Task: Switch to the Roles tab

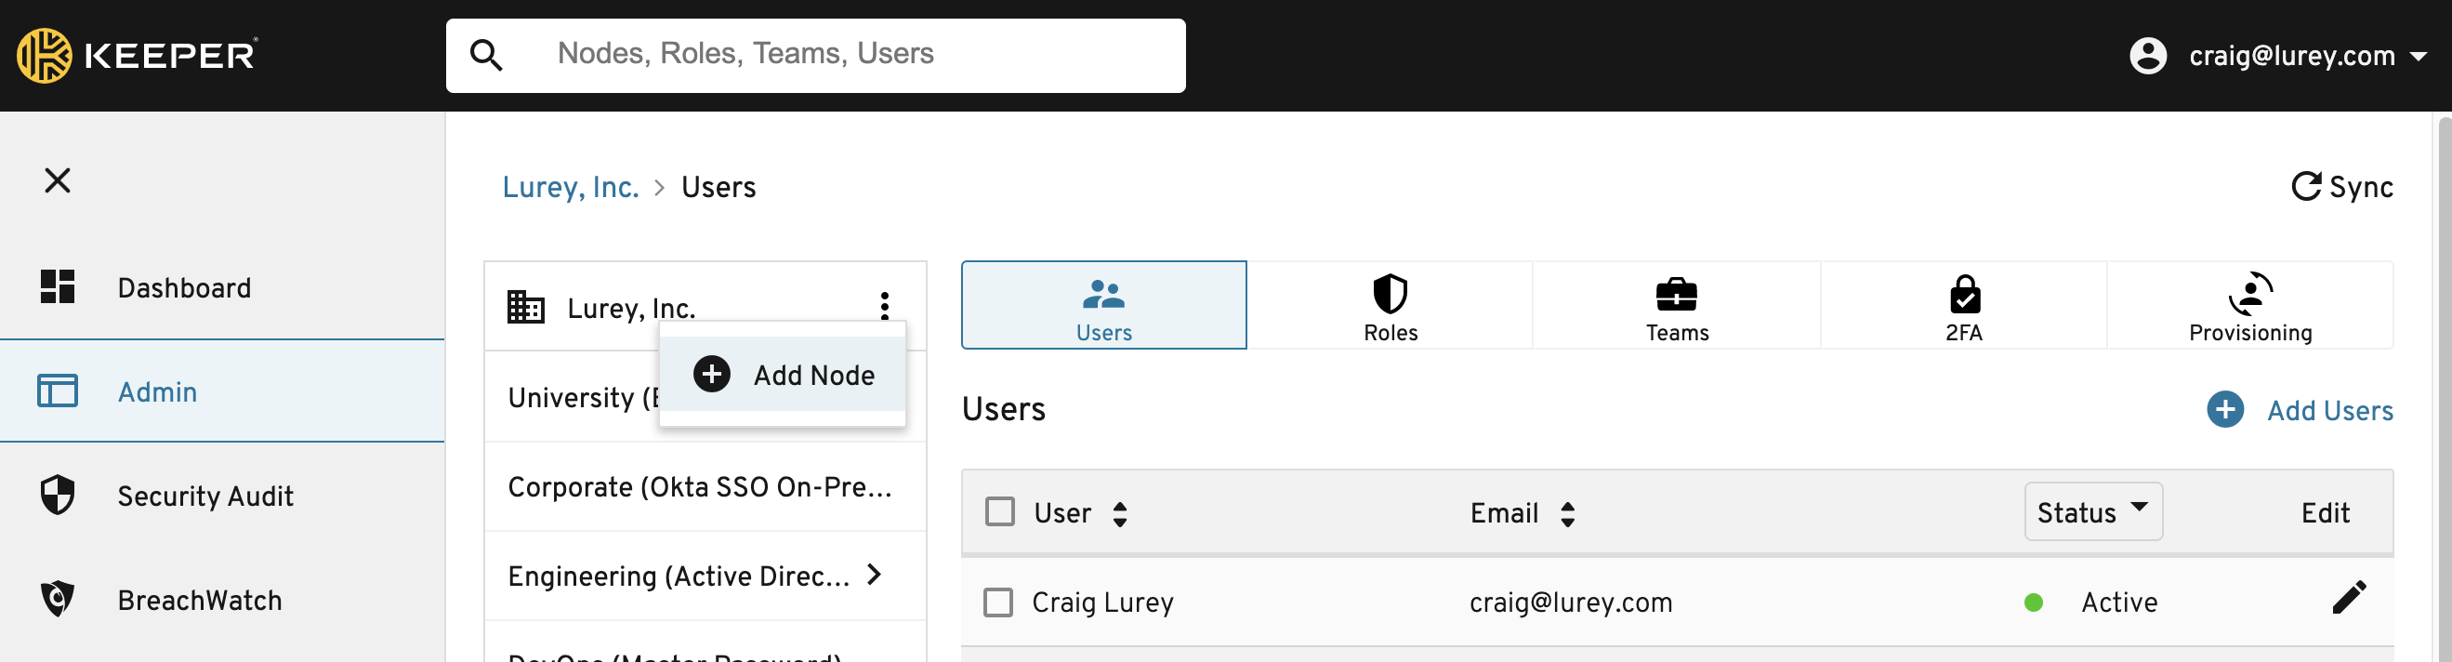Action: tap(1390, 305)
